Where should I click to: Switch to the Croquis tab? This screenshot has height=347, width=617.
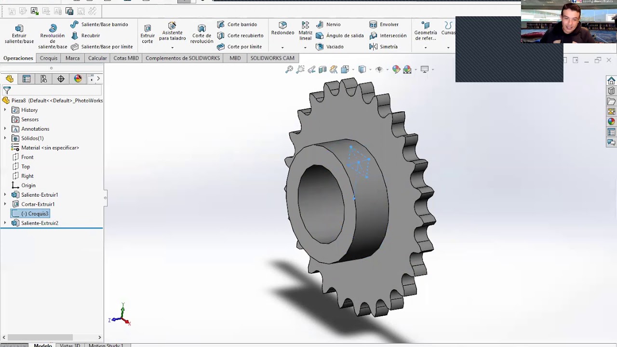[49, 58]
